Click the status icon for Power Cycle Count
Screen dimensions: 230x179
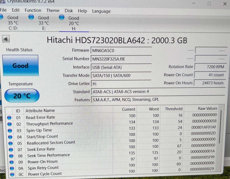pyautogui.click(x=12, y=174)
